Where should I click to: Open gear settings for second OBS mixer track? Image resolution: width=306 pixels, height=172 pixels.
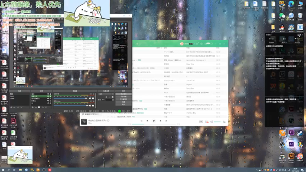pos(93,106)
